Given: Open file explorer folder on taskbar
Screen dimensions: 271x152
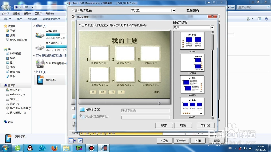Looking at the screenshot, I should tap(66, 148).
